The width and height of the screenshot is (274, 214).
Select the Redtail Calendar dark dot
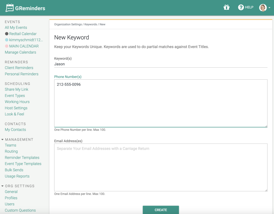pos(7,34)
